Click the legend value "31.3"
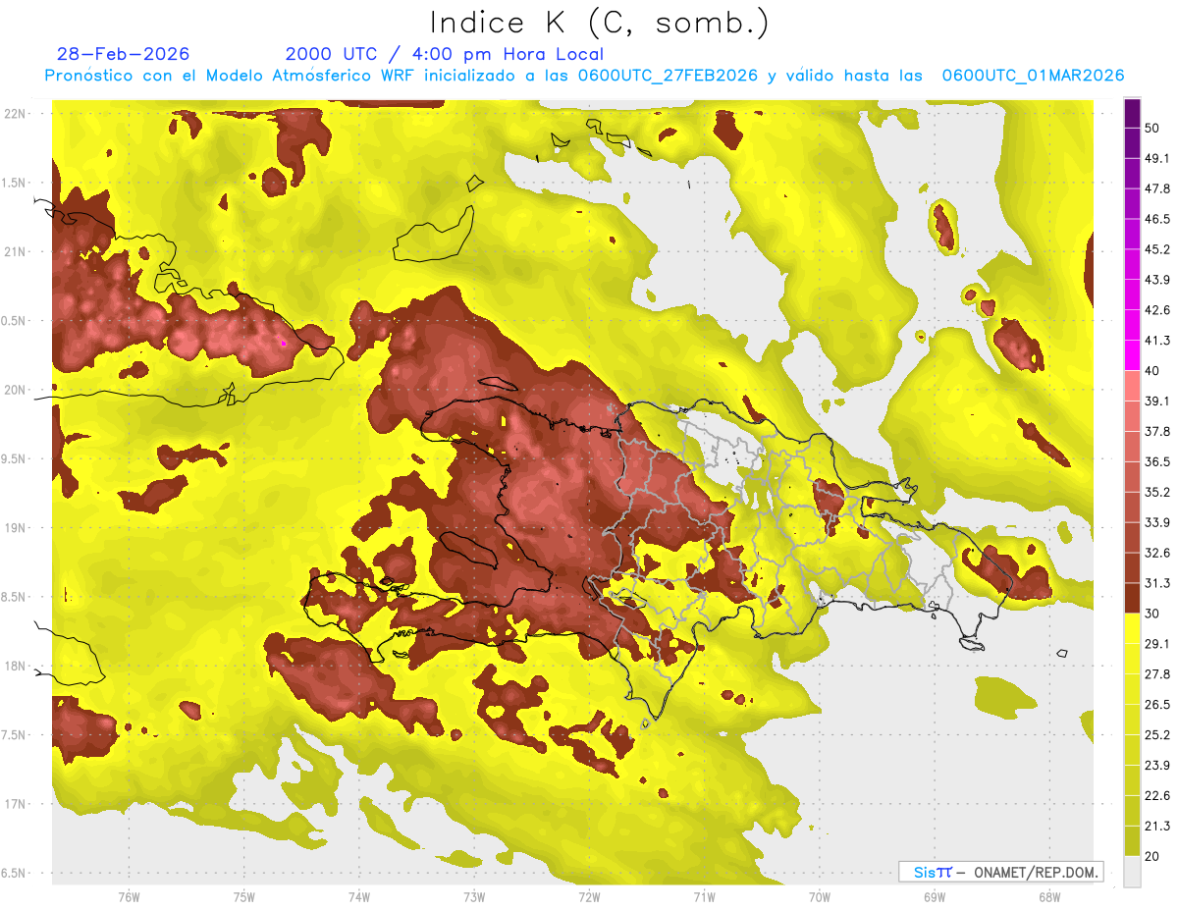 (x=1156, y=583)
